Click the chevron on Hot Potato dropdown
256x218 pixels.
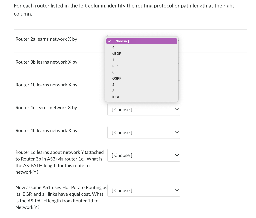(x=177, y=190)
